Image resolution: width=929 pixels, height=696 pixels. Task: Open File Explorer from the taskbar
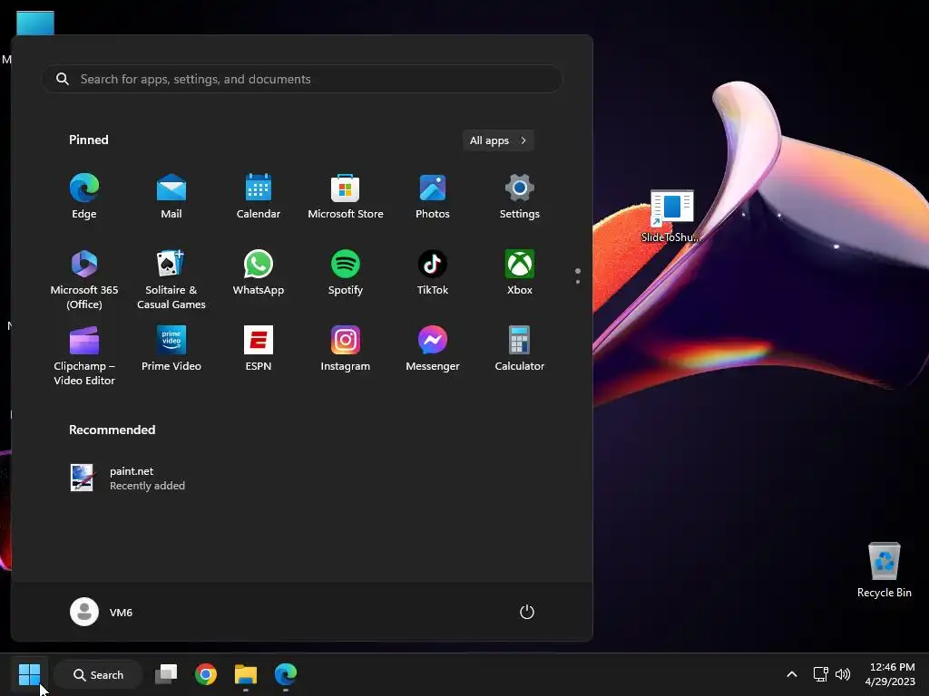(x=245, y=674)
